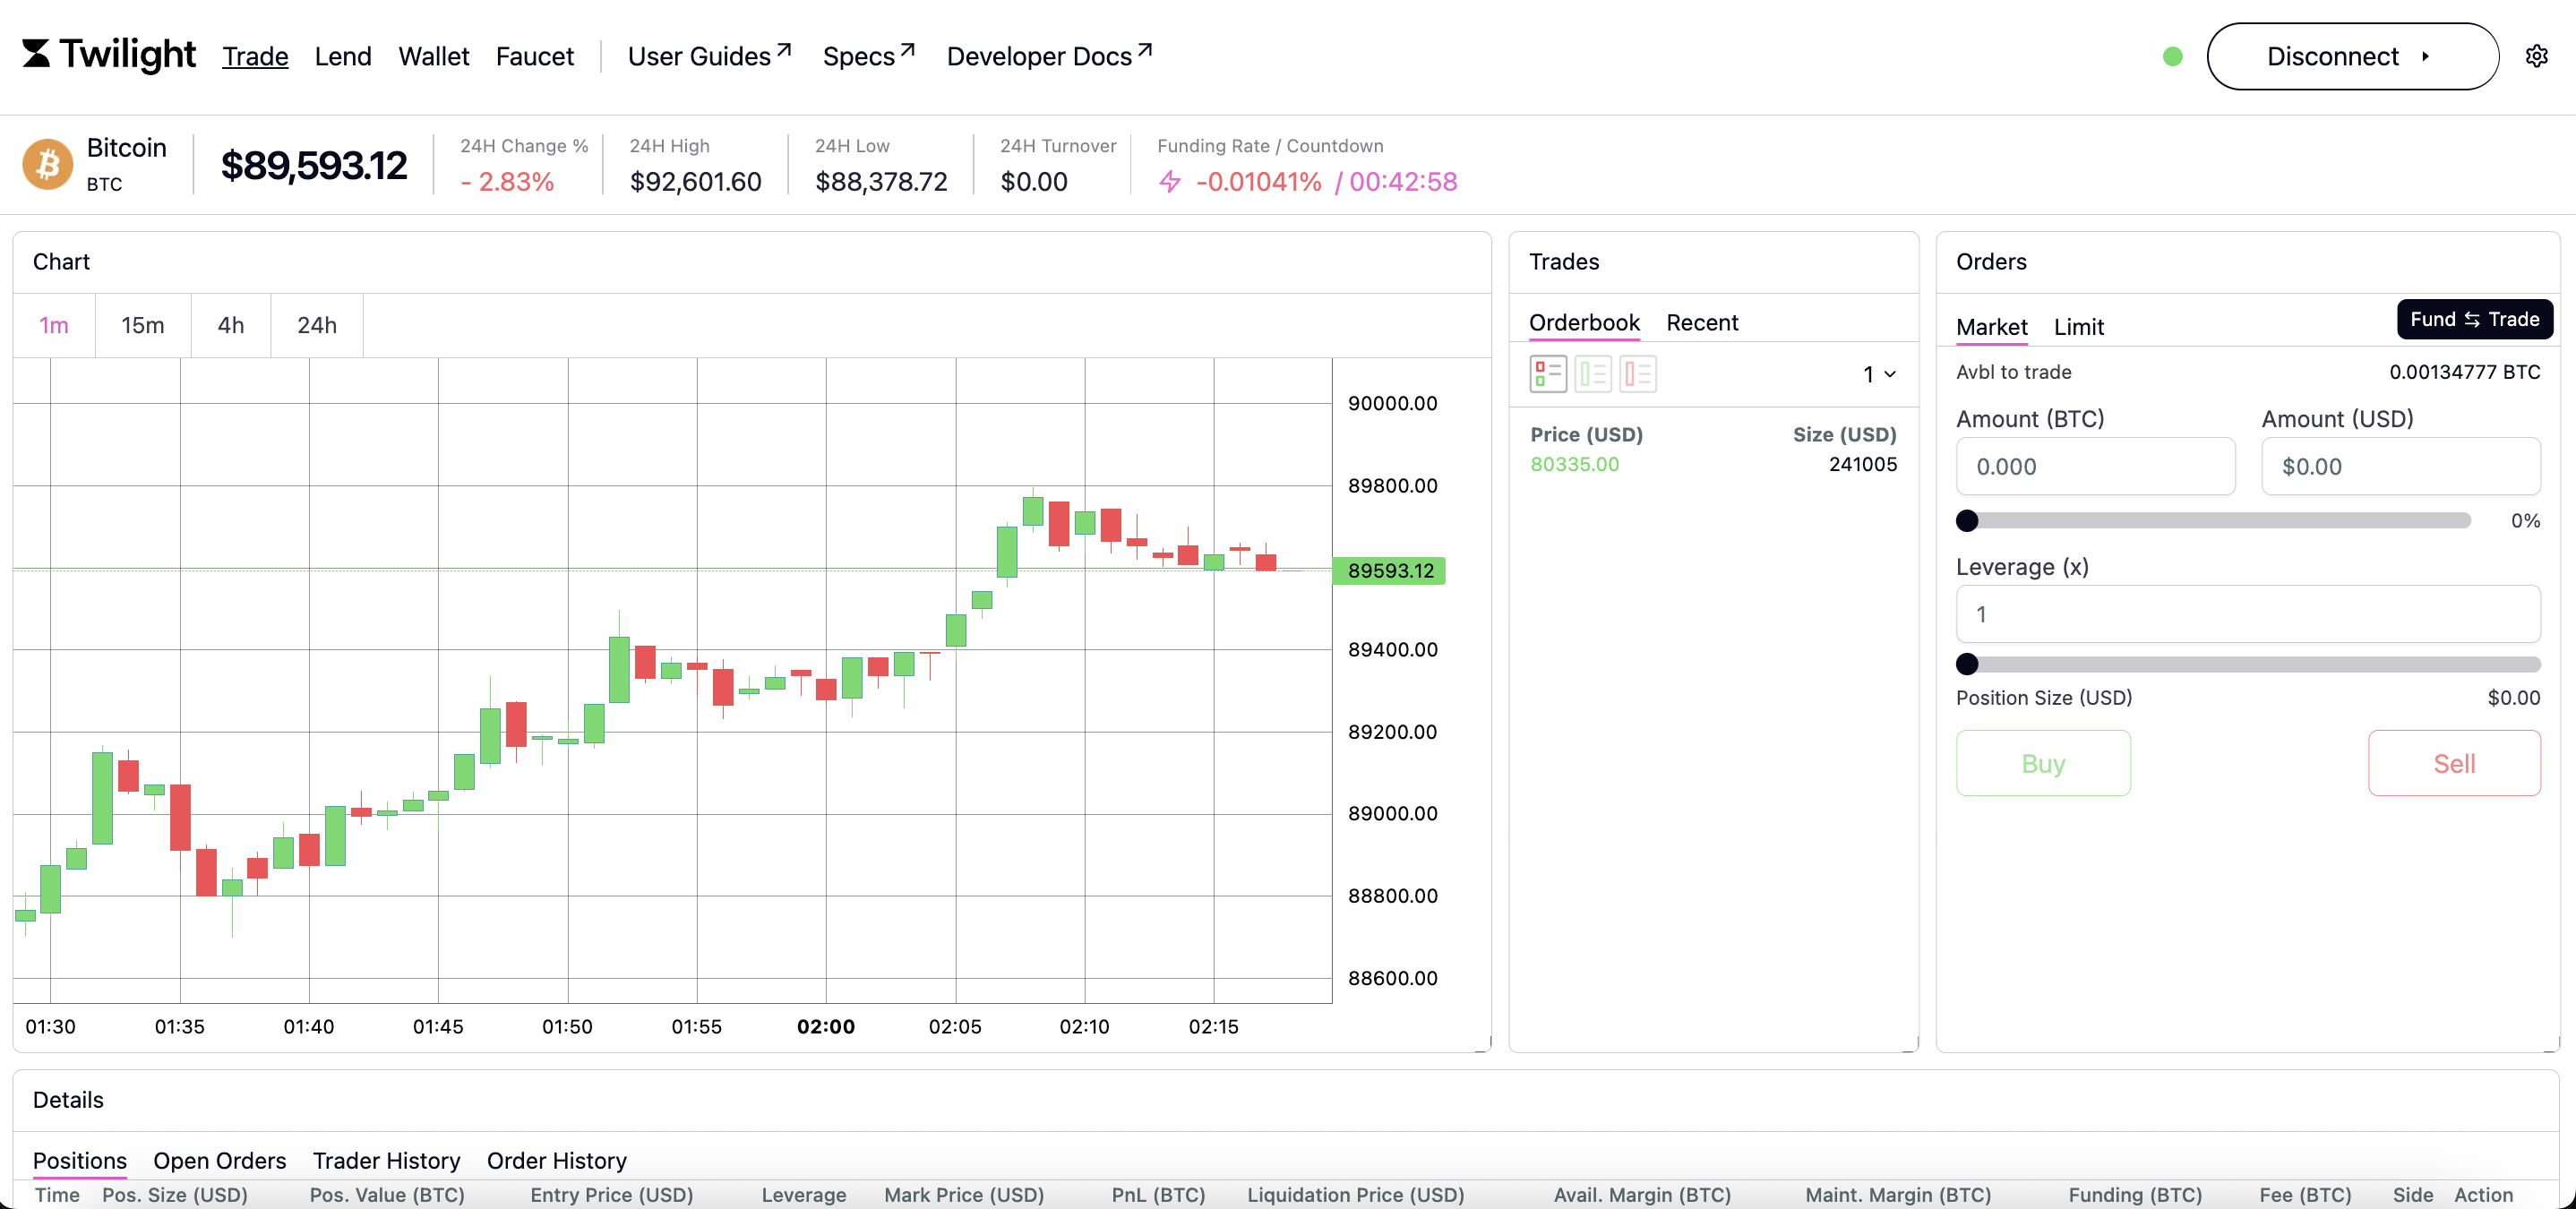The width and height of the screenshot is (2576, 1209).
Task: Select asks-only red orderbook view icon
Action: point(1637,374)
